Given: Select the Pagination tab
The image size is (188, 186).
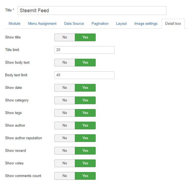Looking at the screenshot, I should (x=100, y=24).
